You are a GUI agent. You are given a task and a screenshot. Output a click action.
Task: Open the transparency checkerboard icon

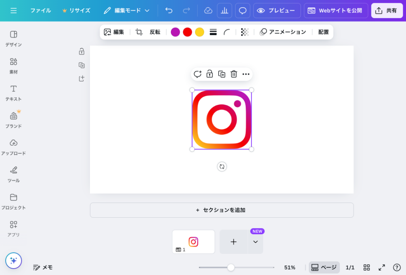pyautogui.click(x=245, y=32)
